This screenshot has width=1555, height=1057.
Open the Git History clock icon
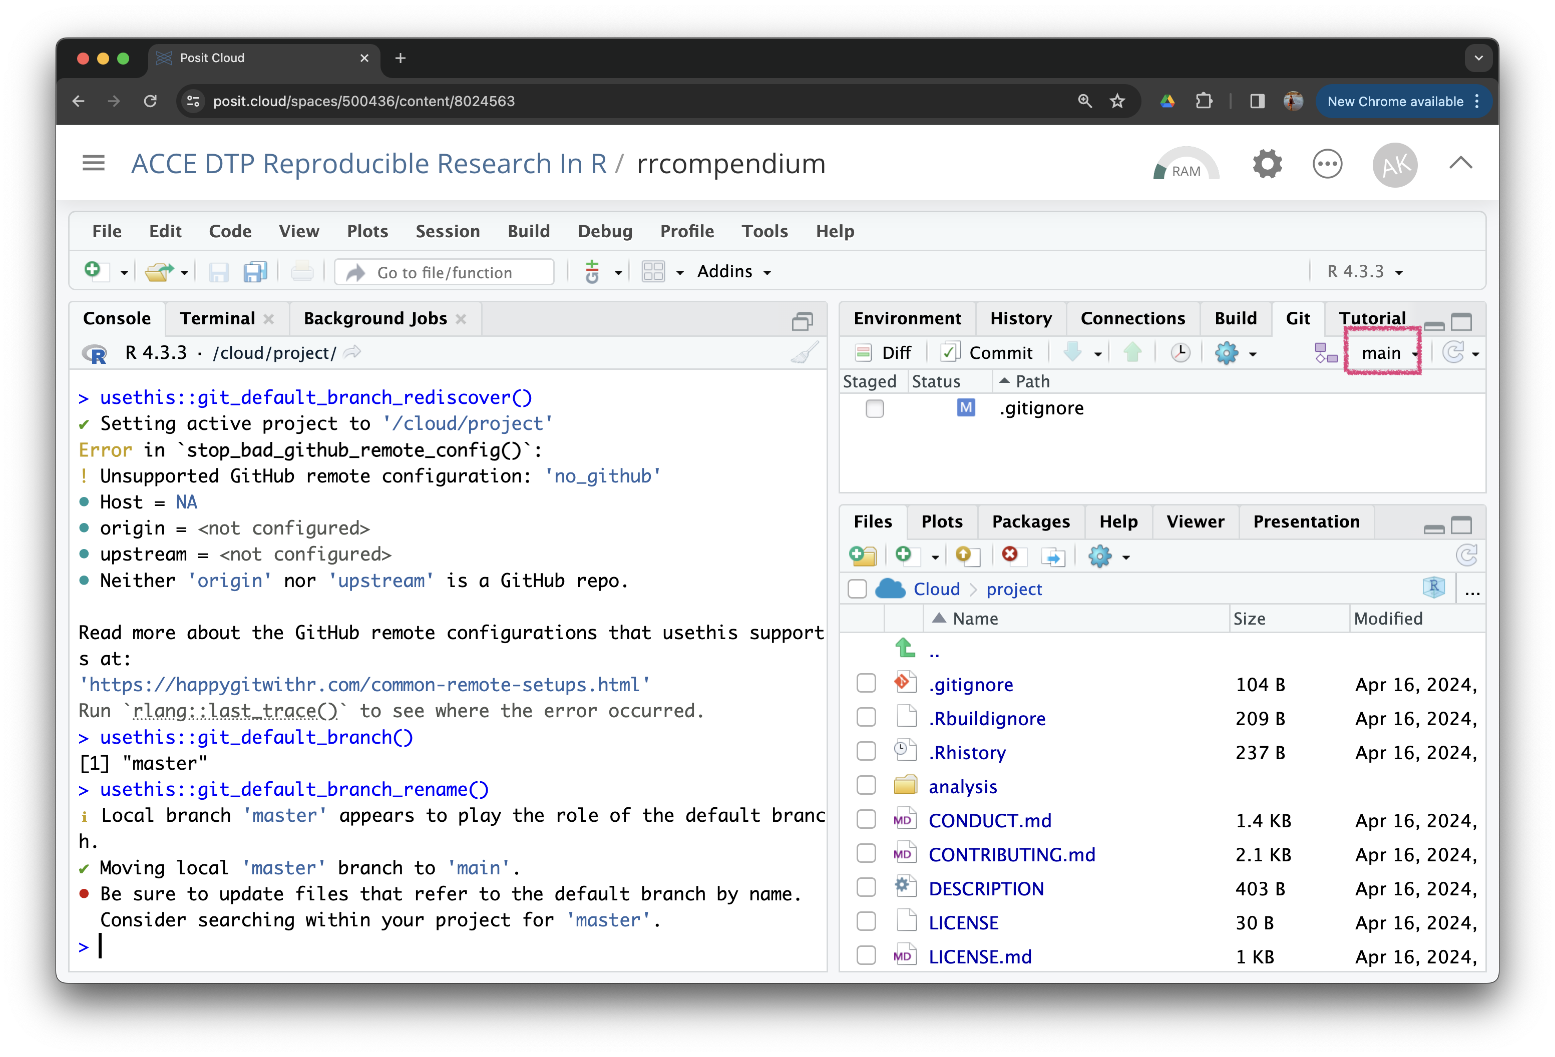[1180, 352]
